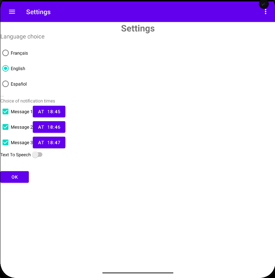Open the hamburger navigation menu
The width and height of the screenshot is (275, 278).
pos(12,12)
